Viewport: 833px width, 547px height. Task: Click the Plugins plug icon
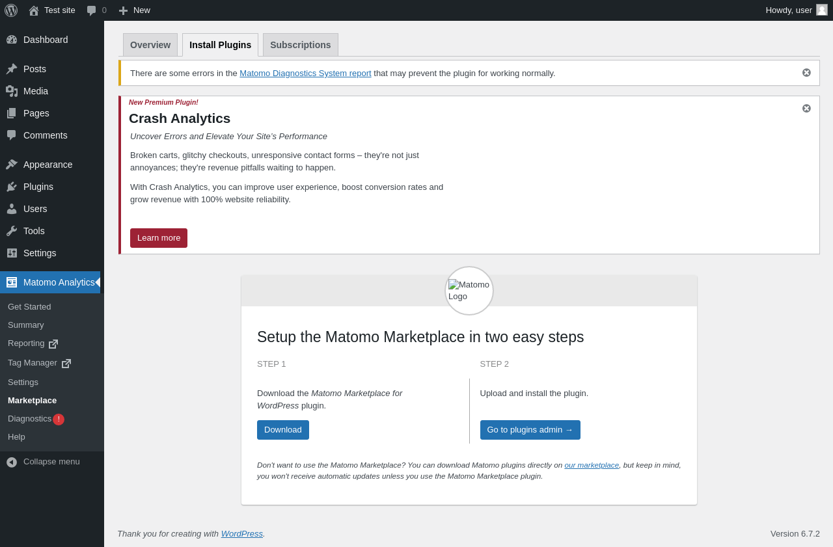(12, 187)
